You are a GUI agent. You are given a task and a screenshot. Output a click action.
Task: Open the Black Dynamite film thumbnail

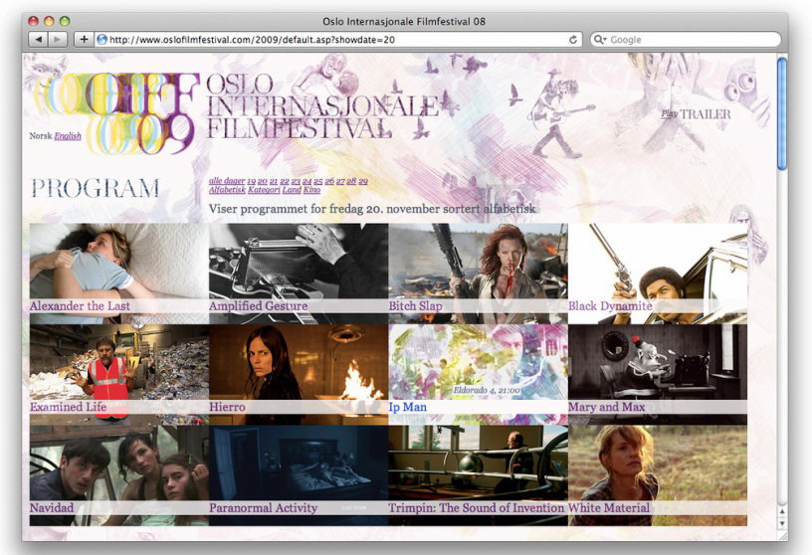click(x=658, y=274)
